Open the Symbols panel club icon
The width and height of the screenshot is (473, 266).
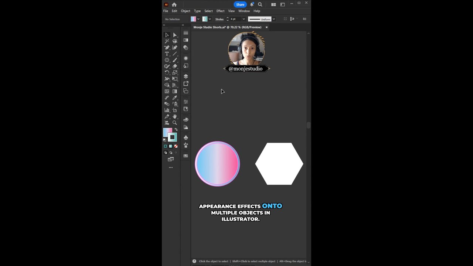coord(186,138)
